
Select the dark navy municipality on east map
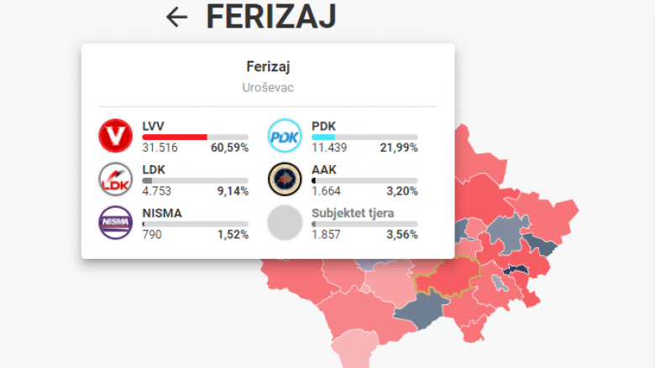(540, 245)
